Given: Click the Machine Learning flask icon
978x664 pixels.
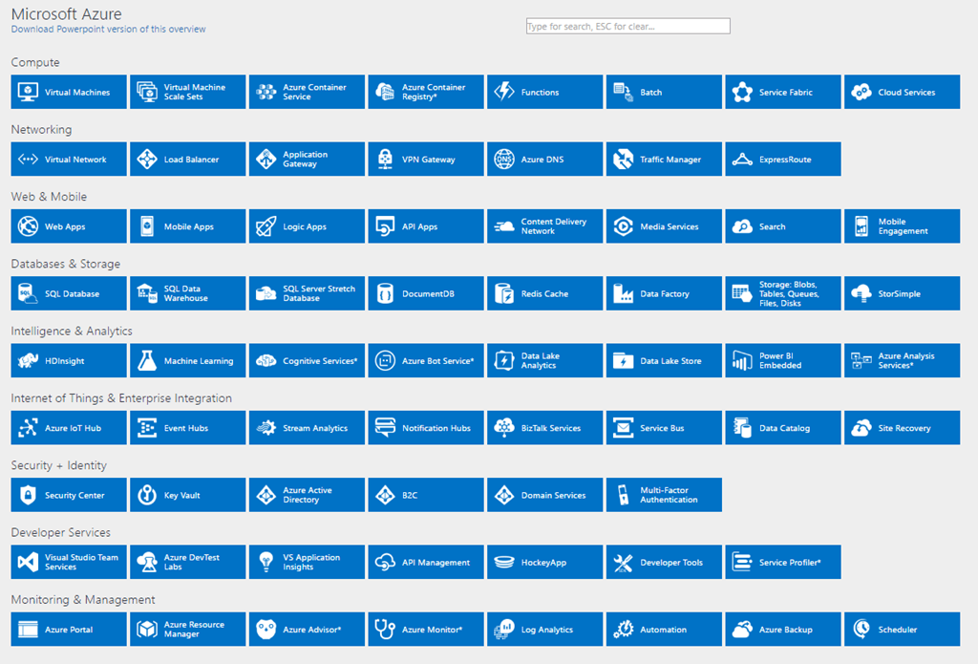Looking at the screenshot, I should coord(147,361).
